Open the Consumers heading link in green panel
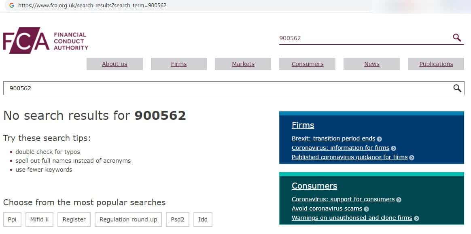471x234 pixels. [314, 186]
